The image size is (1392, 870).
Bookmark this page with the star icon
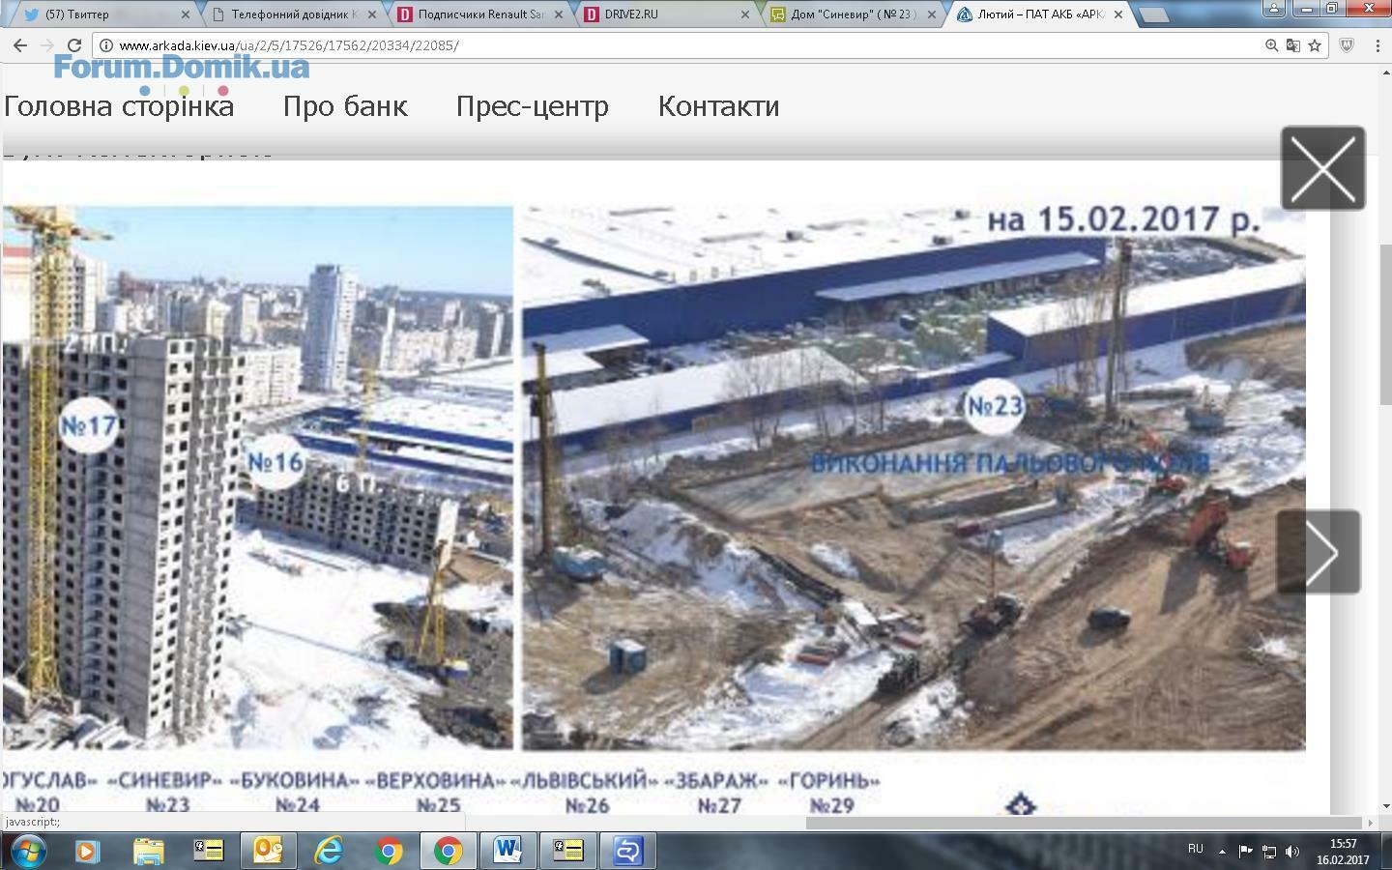[1315, 45]
